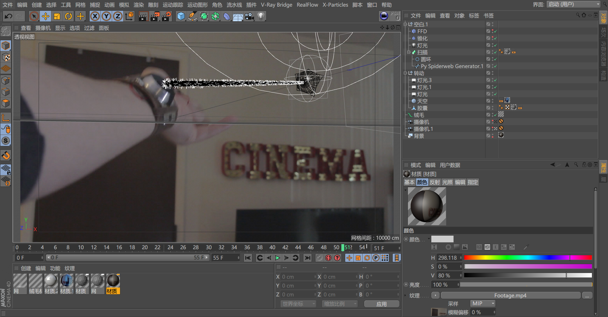Viewport: 608px width, 317px height.
Task: Jump to timeline end
Action: coord(307,258)
